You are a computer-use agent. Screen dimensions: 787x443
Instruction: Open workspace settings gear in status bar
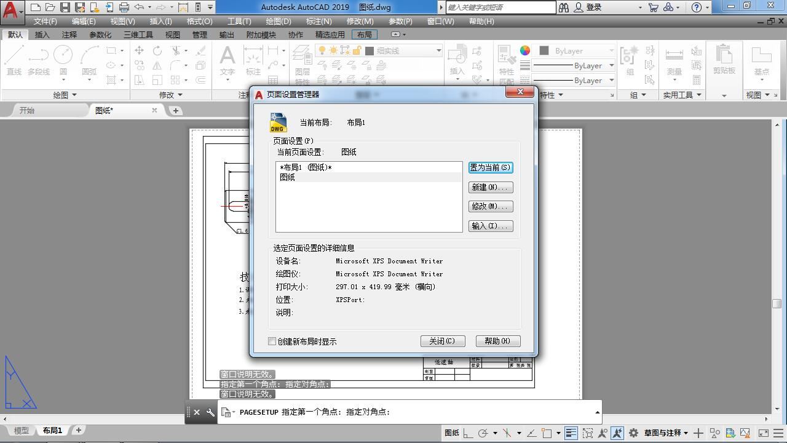[633, 433]
